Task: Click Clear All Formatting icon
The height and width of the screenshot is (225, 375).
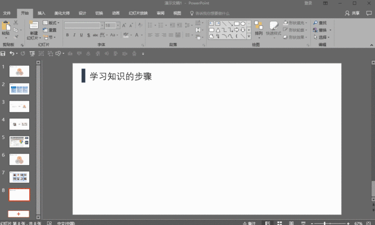Action: point(141,25)
